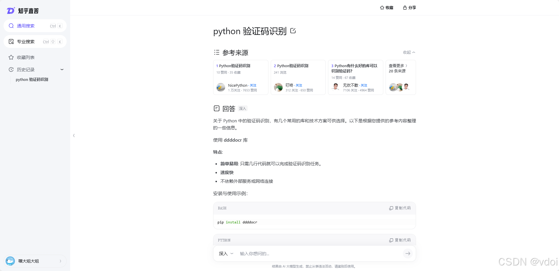Image resolution: width=559 pixels, height=271 pixels.
Task: Click the user avatar 嘿大姐大姐
Action: 10,261
